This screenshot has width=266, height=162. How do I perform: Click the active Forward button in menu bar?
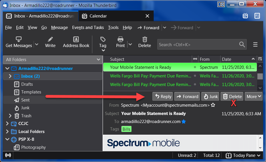coord(148,28)
